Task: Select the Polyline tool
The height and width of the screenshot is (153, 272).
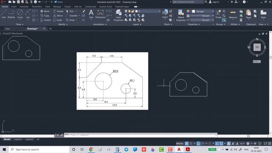Action: coord(11,14)
